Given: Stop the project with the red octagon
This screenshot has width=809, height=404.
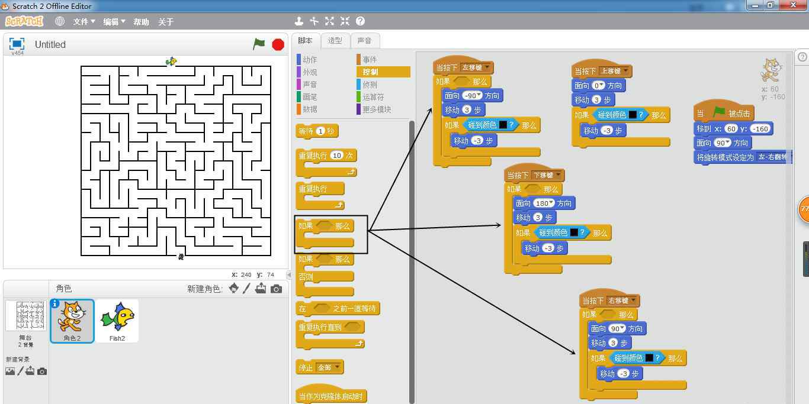Looking at the screenshot, I should tap(278, 44).
